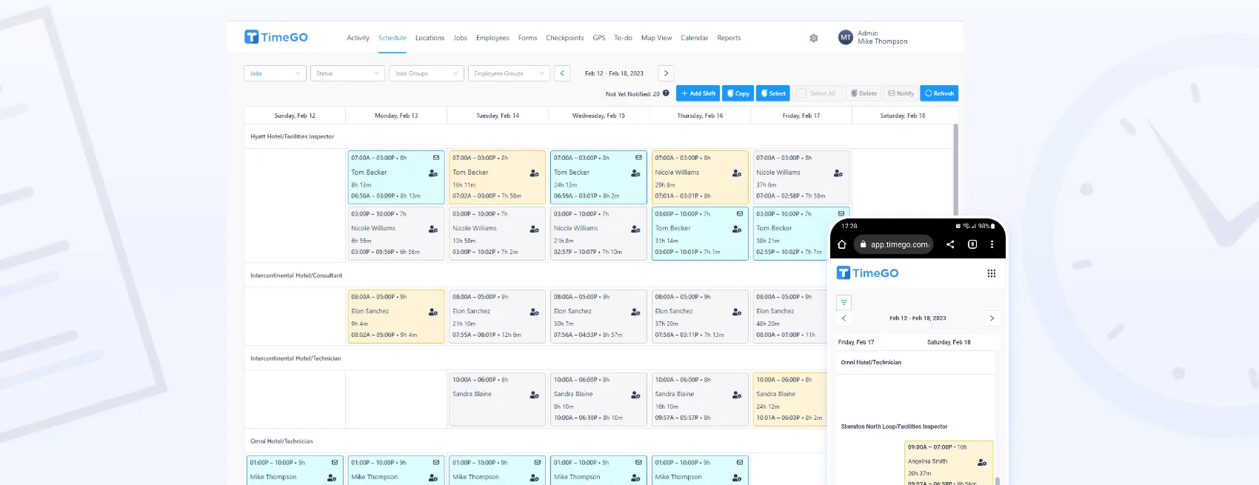Click employee icon on Monday 03:00P Nicole Williams shift
The height and width of the screenshot is (485, 1259).
tap(433, 229)
